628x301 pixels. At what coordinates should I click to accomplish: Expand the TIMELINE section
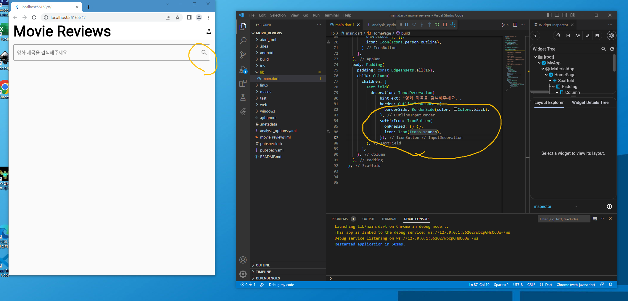click(x=288, y=272)
